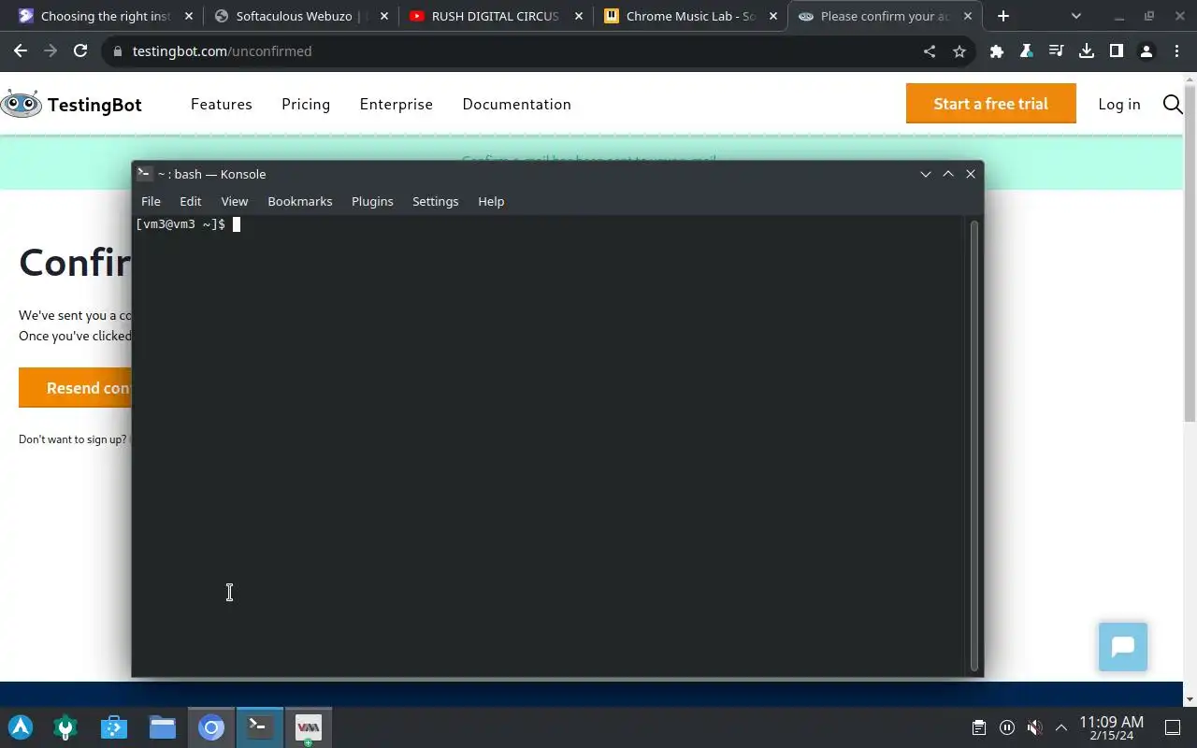Toggle Chrome side panel icon
Image resolution: width=1197 pixels, height=748 pixels.
tap(1117, 51)
